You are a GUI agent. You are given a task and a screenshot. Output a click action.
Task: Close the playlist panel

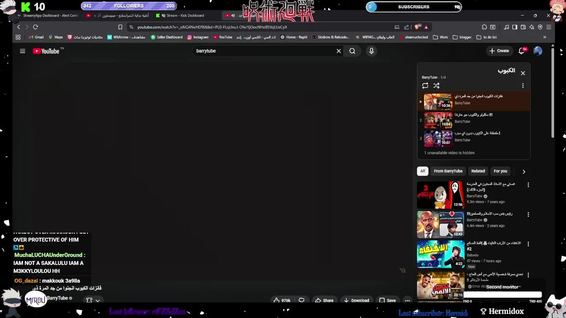tap(523, 73)
